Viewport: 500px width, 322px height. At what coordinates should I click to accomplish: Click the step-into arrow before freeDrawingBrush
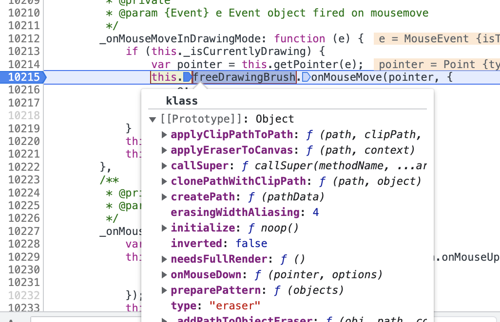click(x=188, y=77)
